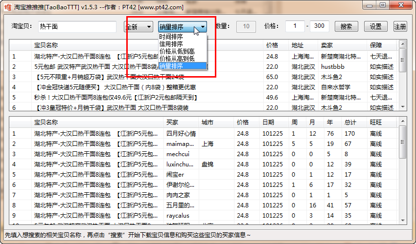Open the 销量排序 sort combo box
This screenshot has height=244, width=416.
[x=183, y=27]
